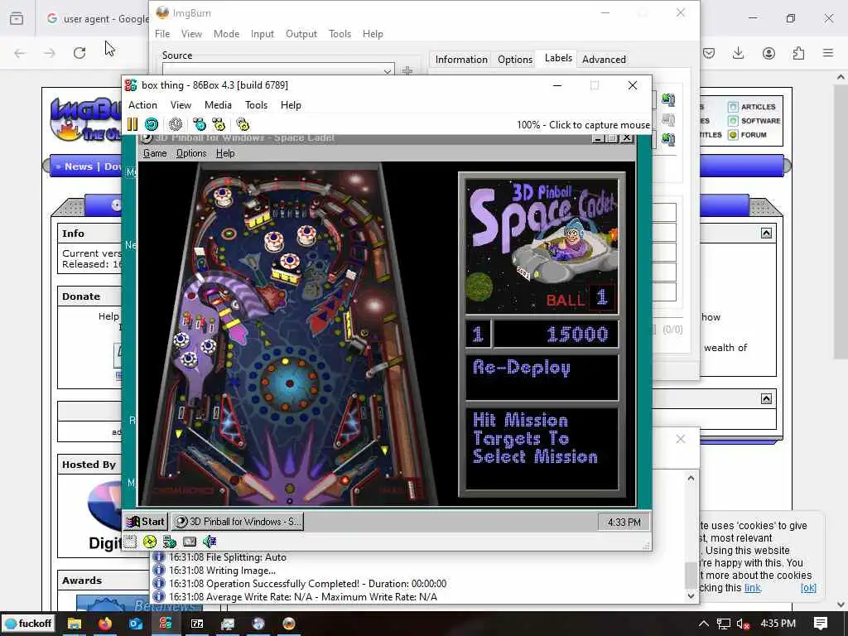Image resolution: width=848 pixels, height=636 pixels.
Task: Click the Pocket save icon in Firefox
Action: (x=709, y=52)
